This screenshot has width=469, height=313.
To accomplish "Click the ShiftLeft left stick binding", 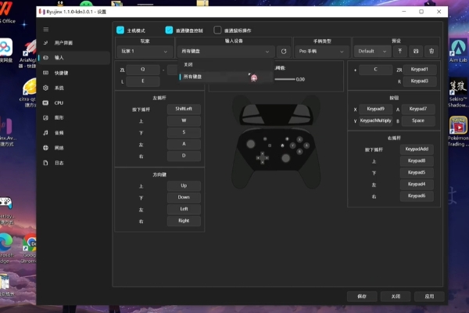I will (183, 109).
